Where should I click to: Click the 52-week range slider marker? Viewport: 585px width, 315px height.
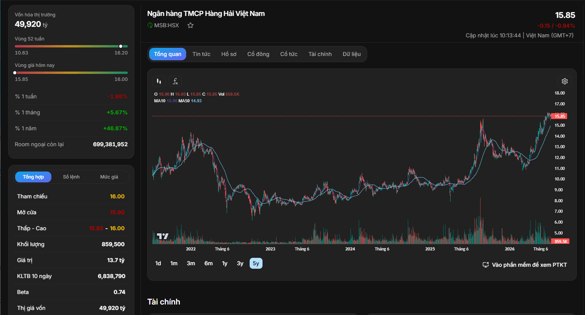pos(121,46)
